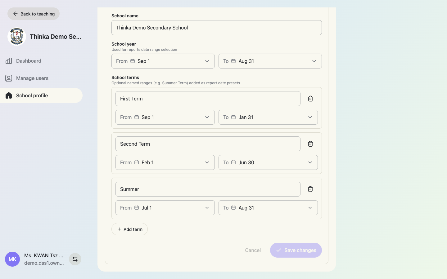Click the switch account arrows icon
Viewport: 447px width, 279px height.
pyautogui.click(x=75, y=259)
